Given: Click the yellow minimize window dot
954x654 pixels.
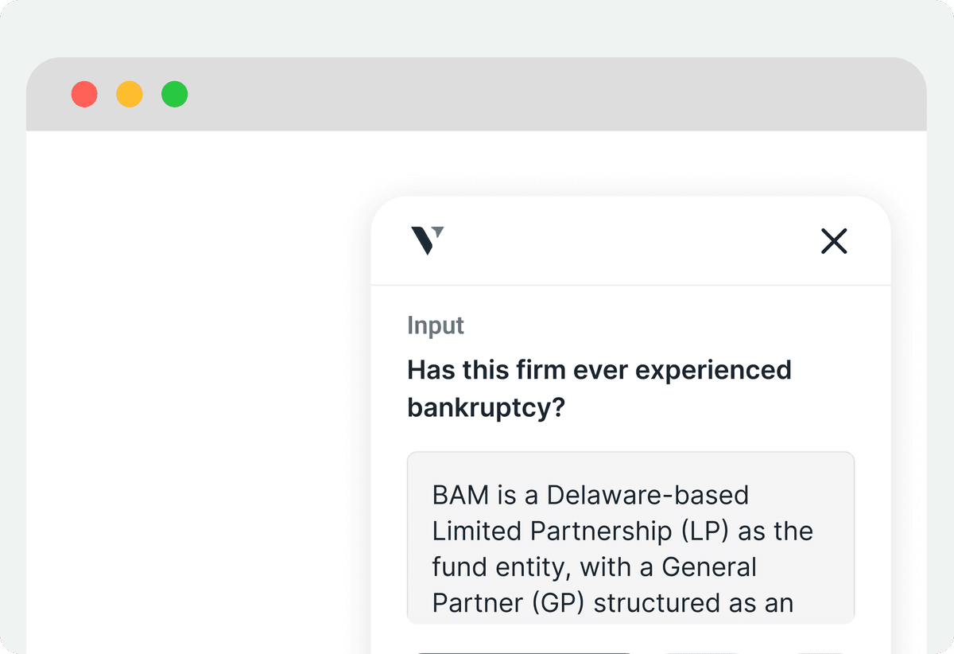Looking at the screenshot, I should click(x=130, y=95).
